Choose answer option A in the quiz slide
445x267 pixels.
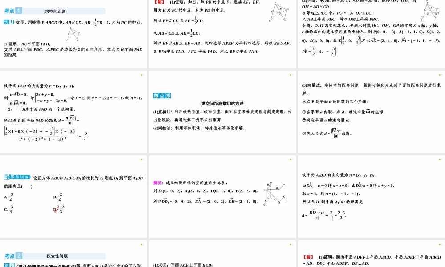tap(8, 197)
